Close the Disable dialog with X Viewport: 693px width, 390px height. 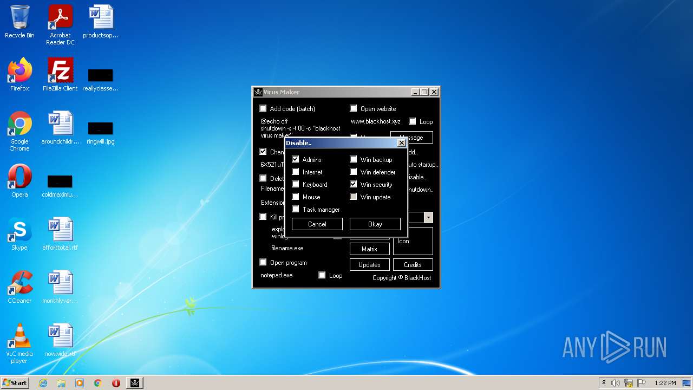[x=401, y=143]
